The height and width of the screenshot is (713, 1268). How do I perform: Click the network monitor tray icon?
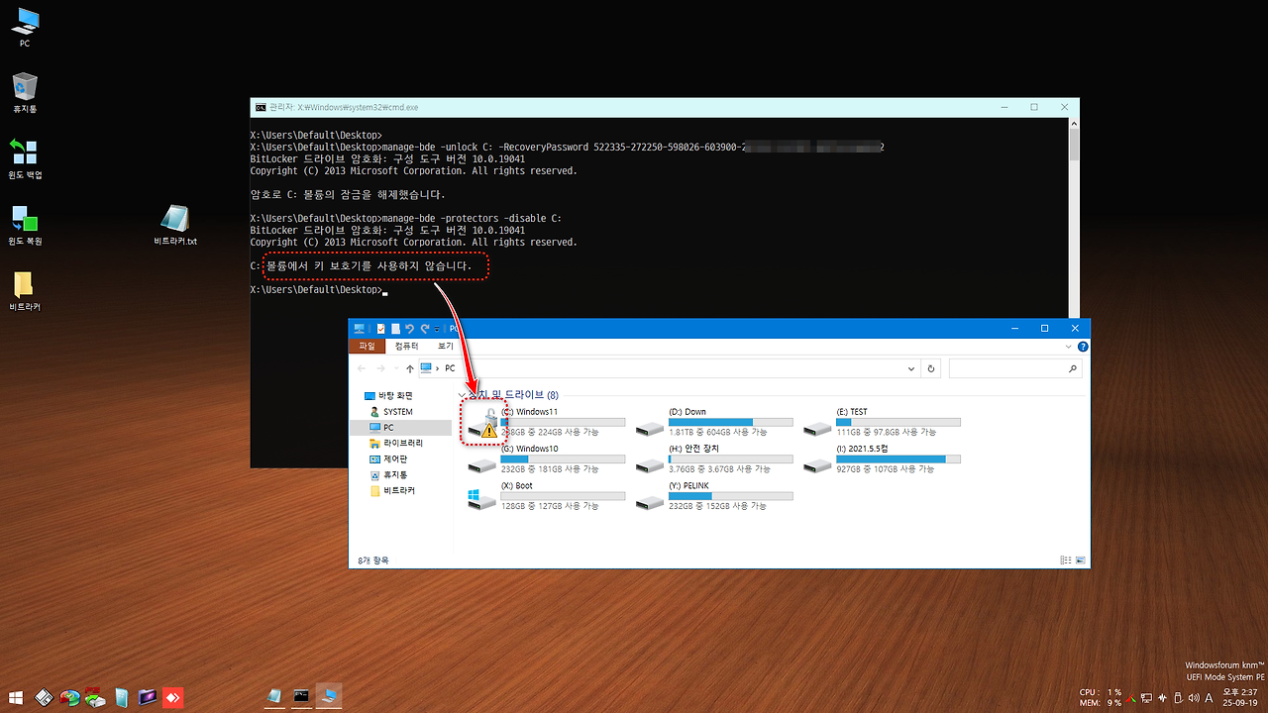coord(1146,698)
